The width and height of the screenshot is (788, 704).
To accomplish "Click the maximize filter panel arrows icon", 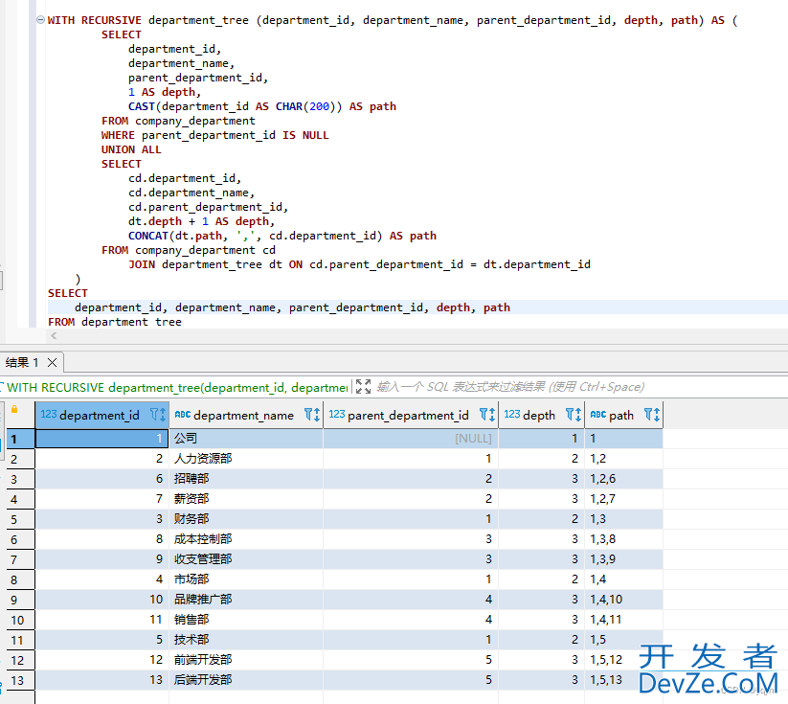I will 363,386.
